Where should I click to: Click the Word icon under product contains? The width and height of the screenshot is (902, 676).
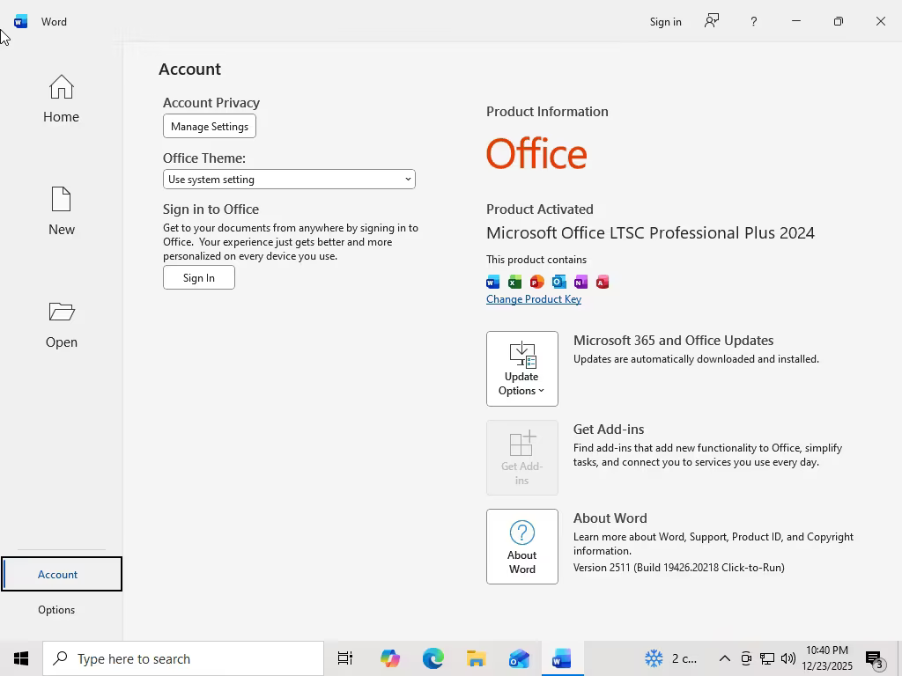pyautogui.click(x=493, y=282)
